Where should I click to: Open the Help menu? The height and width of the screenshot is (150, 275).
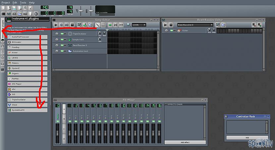pyautogui.click(x=32, y=2)
